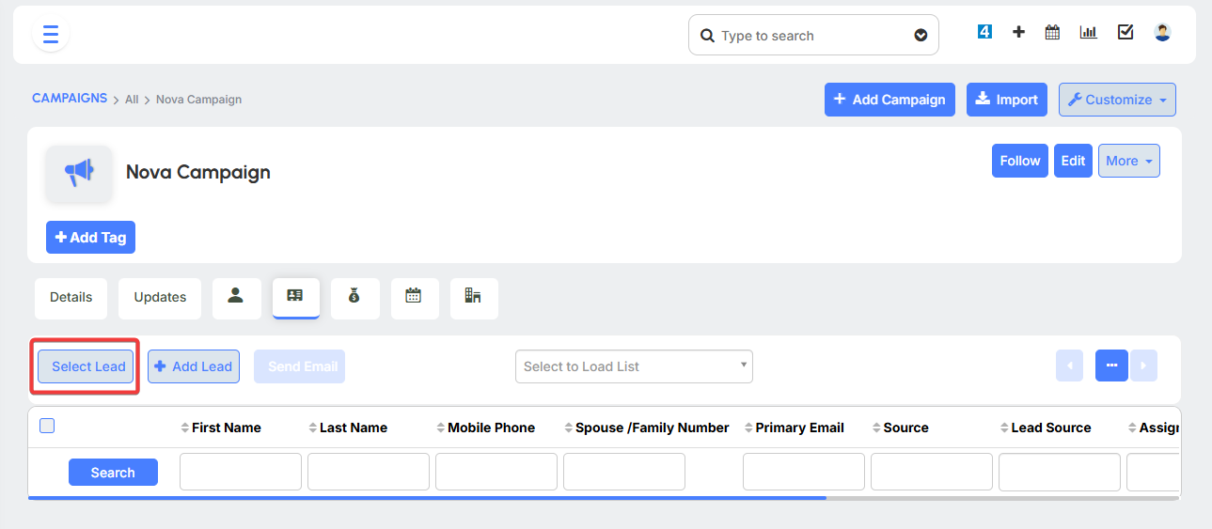Open the hamburger navigation menu
This screenshot has width=1212, height=529.
point(51,36)
